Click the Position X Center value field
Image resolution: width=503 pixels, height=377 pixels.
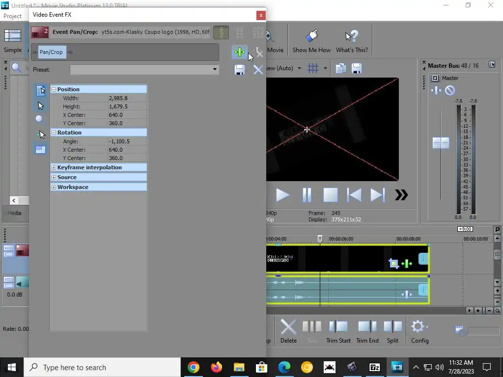[x=127, y=115]
